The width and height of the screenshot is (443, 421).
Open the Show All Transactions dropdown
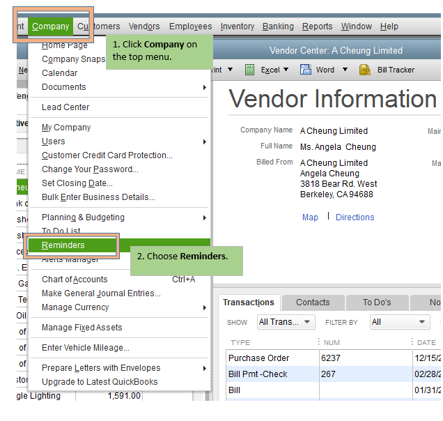click(x=286, y=322)
